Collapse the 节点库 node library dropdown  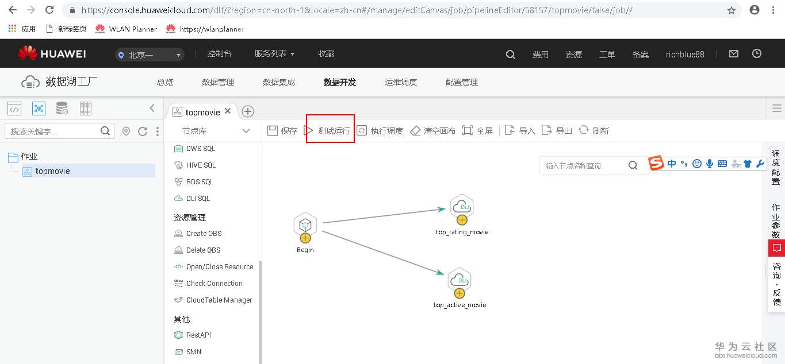[246, 131]
